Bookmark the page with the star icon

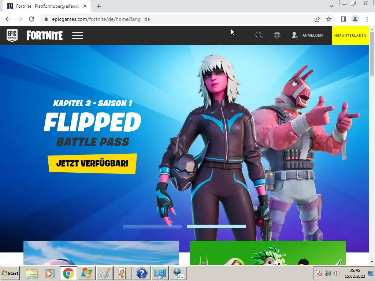[329, 19]
